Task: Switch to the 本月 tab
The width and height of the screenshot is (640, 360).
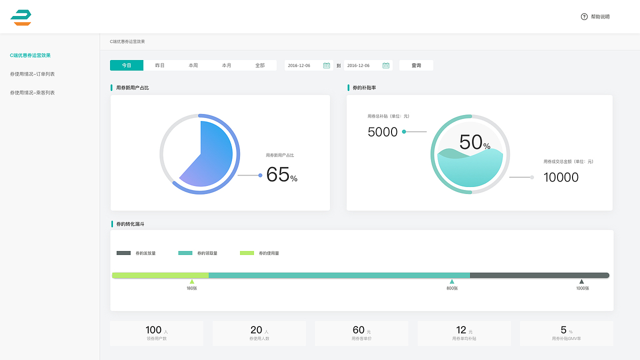Action: (x=226, y=65)
